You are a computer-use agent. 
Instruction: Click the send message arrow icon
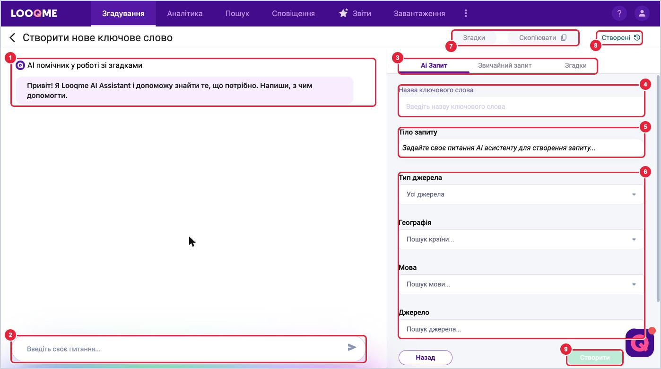click(x=352, y=347)
